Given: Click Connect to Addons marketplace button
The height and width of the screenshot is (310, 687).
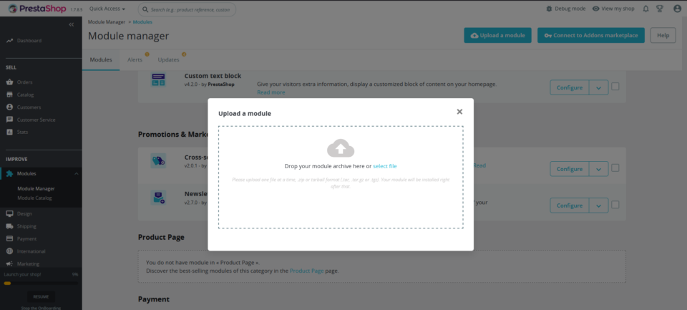Looking at the screenshot, I should coord(591,35).
